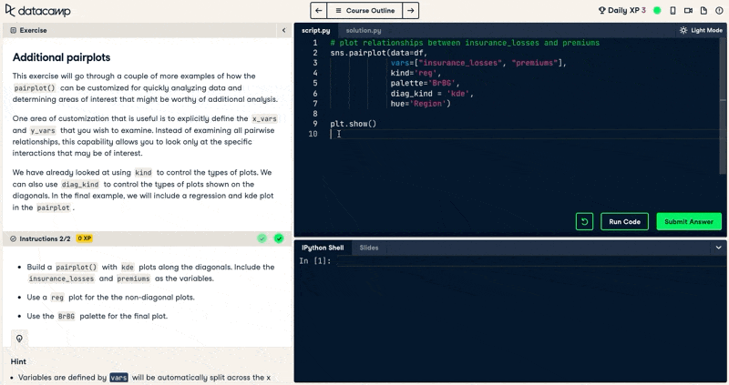Image resolution: width=729 pixels, height=385 pixels.
Task: Click the diag_kind = 'kde' line
Action: [432, 94]
